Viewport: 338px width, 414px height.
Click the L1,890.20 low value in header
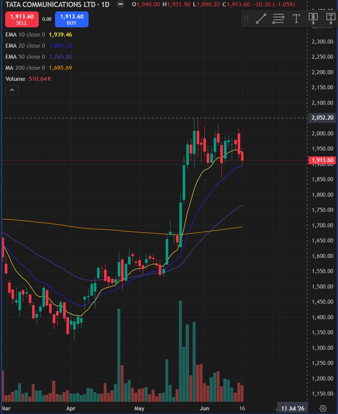(x=207, y=4)
